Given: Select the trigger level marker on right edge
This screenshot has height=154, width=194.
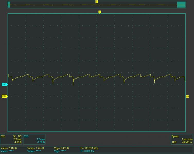Looking at the screenshot, I should [187, 96].
